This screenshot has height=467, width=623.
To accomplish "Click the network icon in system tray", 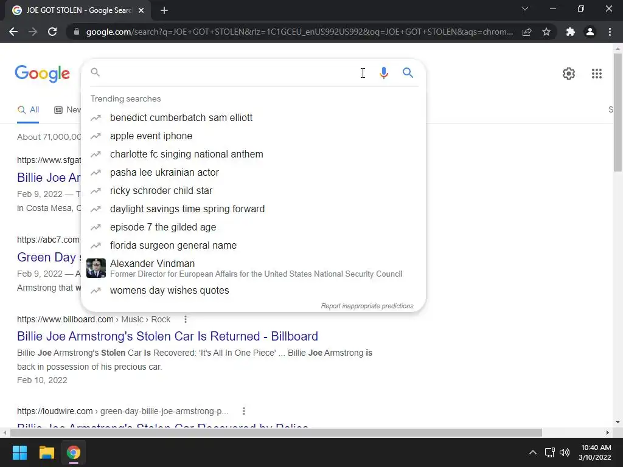I will click(550, 452).
